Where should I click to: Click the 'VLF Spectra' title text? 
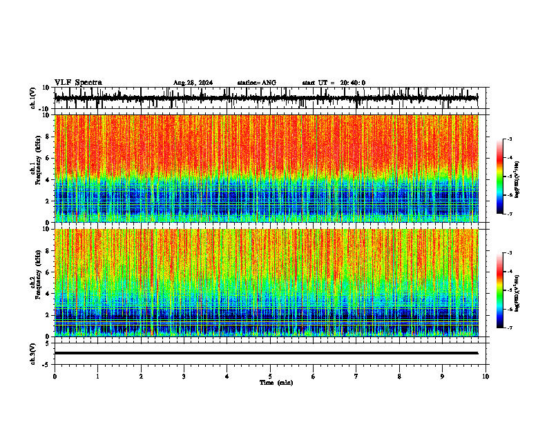[x=78, y=83]
